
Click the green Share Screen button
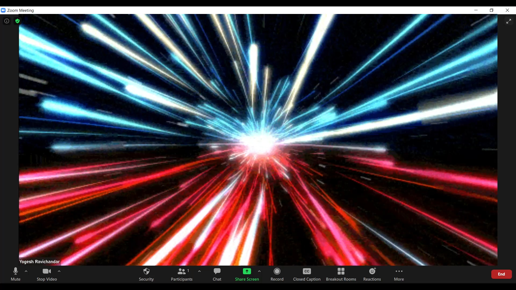point(247,274)
